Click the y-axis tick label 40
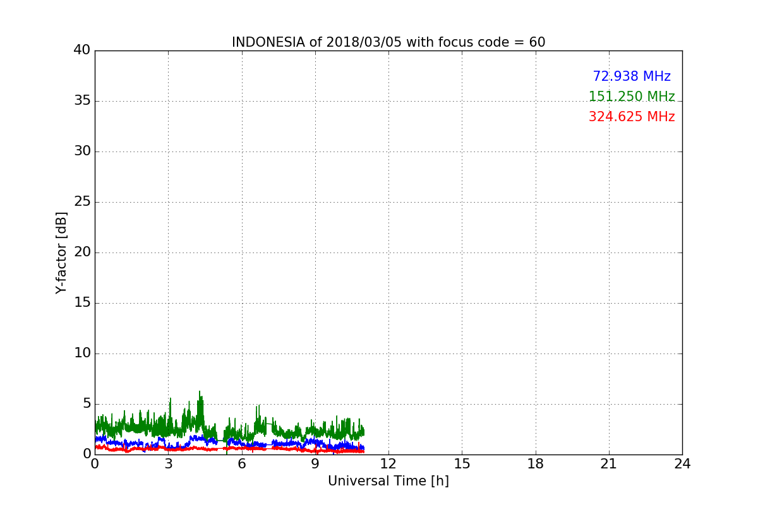Viewport: 758px width, 505px height. (x=82, y=50)
